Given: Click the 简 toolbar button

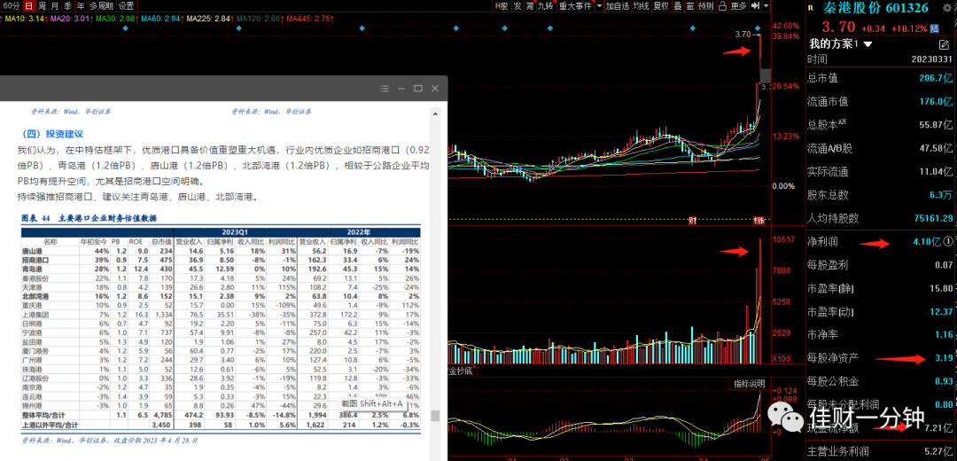Looking at the screenshot, I should [531, 6].
